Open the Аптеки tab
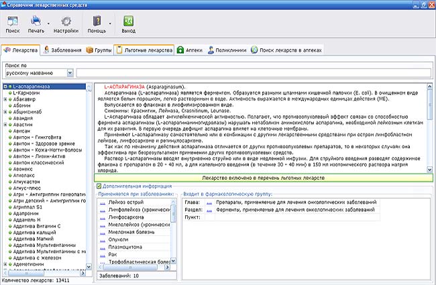The height and width of the screenshot is (285, 436). click(x=190, y=50)
